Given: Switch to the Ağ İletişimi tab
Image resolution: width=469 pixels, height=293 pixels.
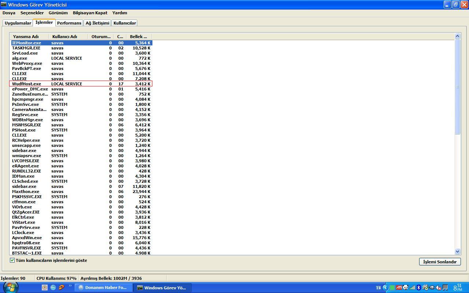Looking at the screenshot, I should coord(97,23).
